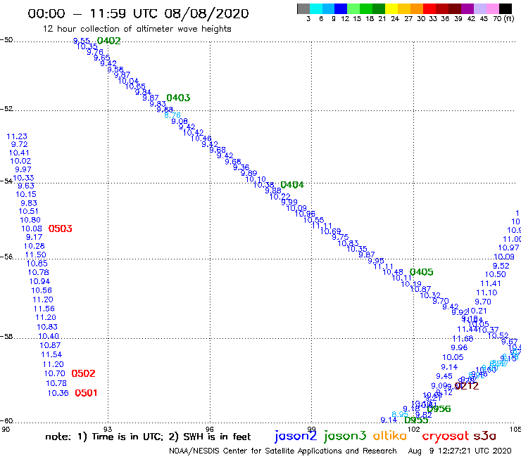This screenshot has height=457, width=521.
Task: Select the red 0501 time marker
Action: click(x=86, y=393)
